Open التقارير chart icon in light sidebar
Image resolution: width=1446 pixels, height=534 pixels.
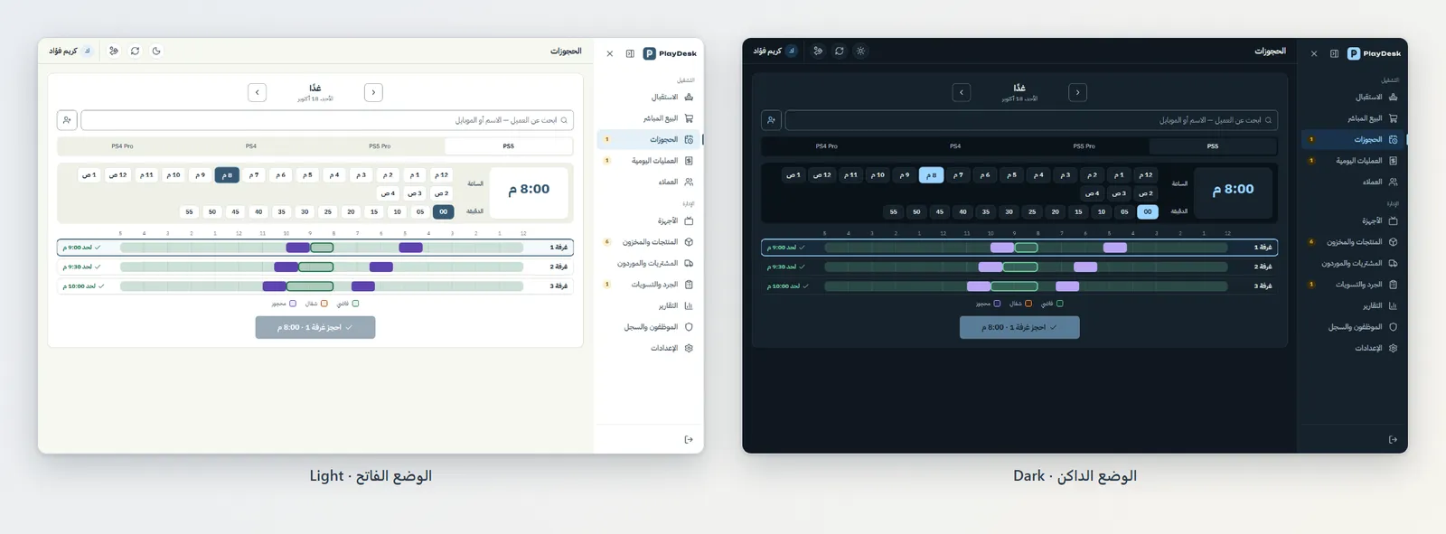point(689,305)
